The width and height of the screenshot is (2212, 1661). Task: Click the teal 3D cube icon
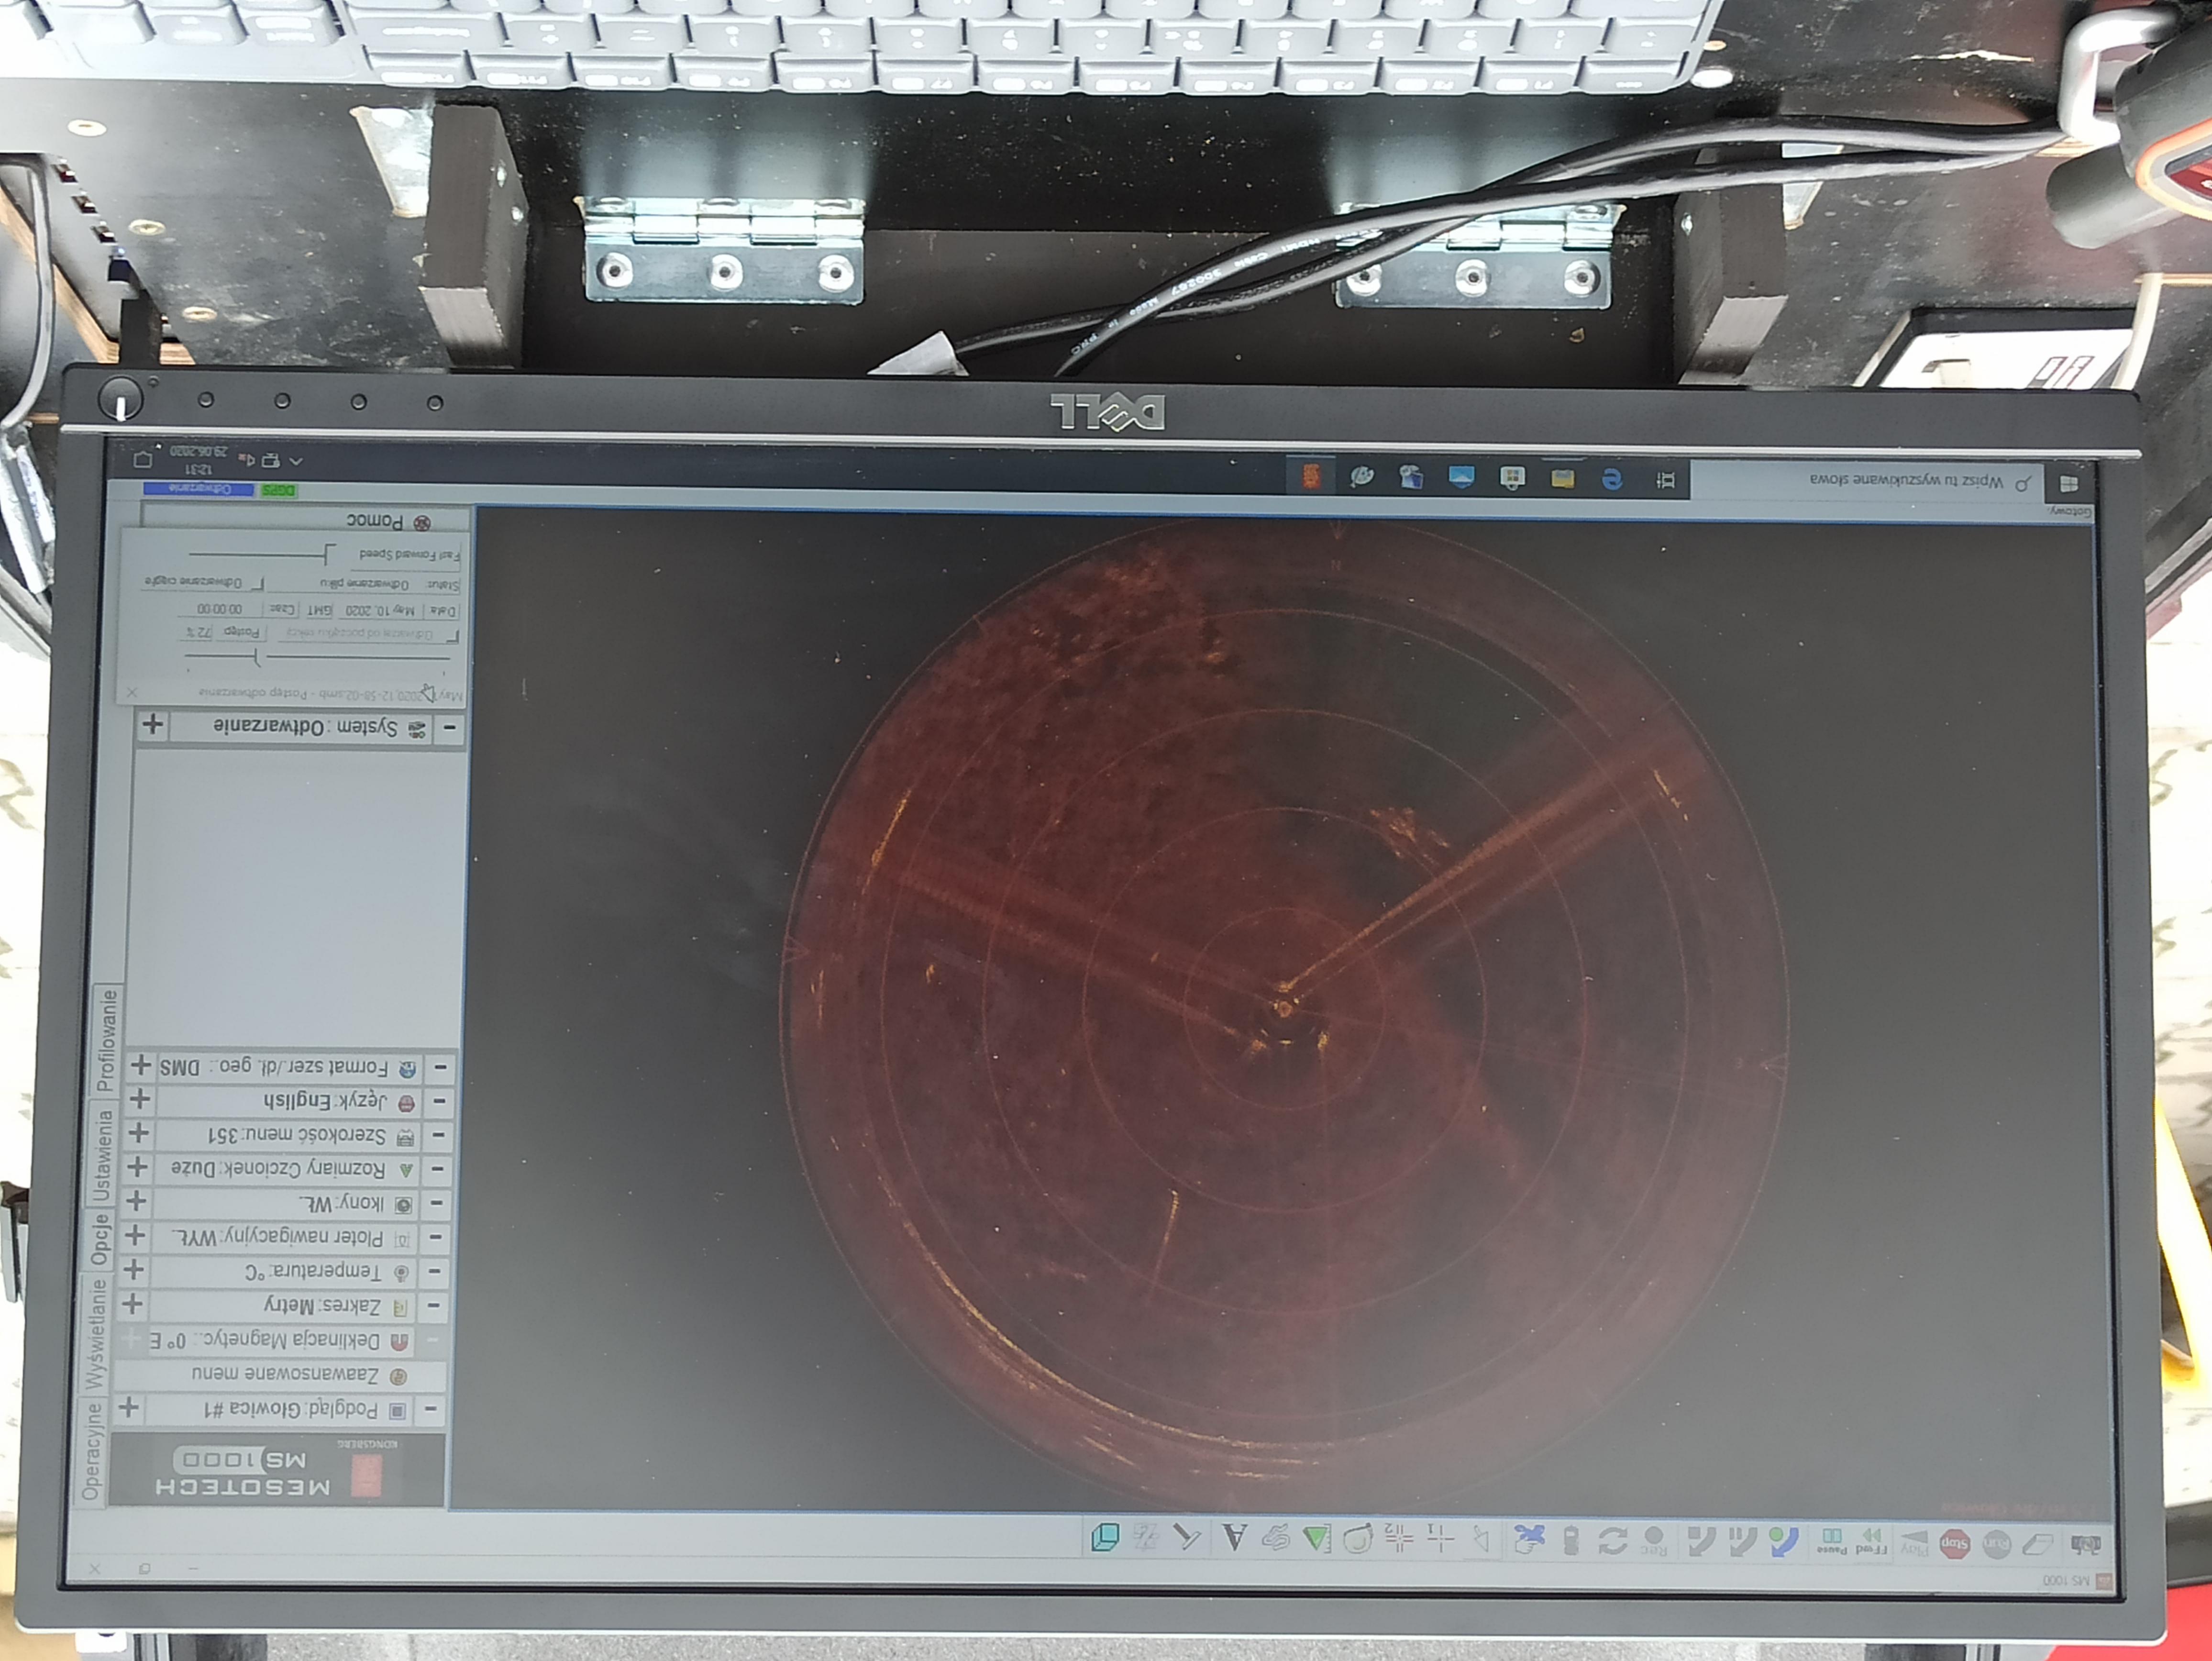coord(1105,1537)
